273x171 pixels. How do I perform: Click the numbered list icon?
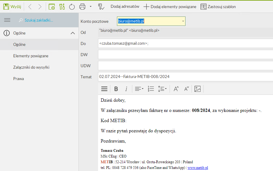[151, 89]
